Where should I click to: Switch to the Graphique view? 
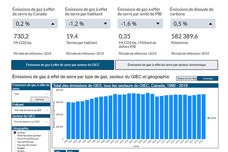(207, 78)
